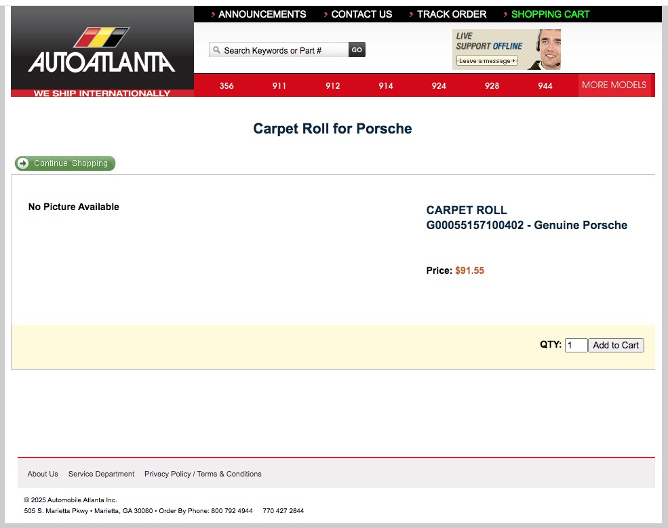The image size is (668, 528).
Task: Click the GO search button
Action: click(357, 50)
